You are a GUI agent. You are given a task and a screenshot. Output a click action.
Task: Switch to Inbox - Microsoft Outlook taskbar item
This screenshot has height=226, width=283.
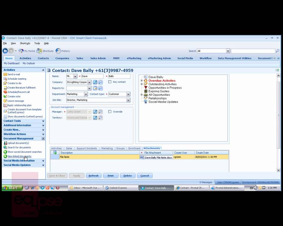85,188
